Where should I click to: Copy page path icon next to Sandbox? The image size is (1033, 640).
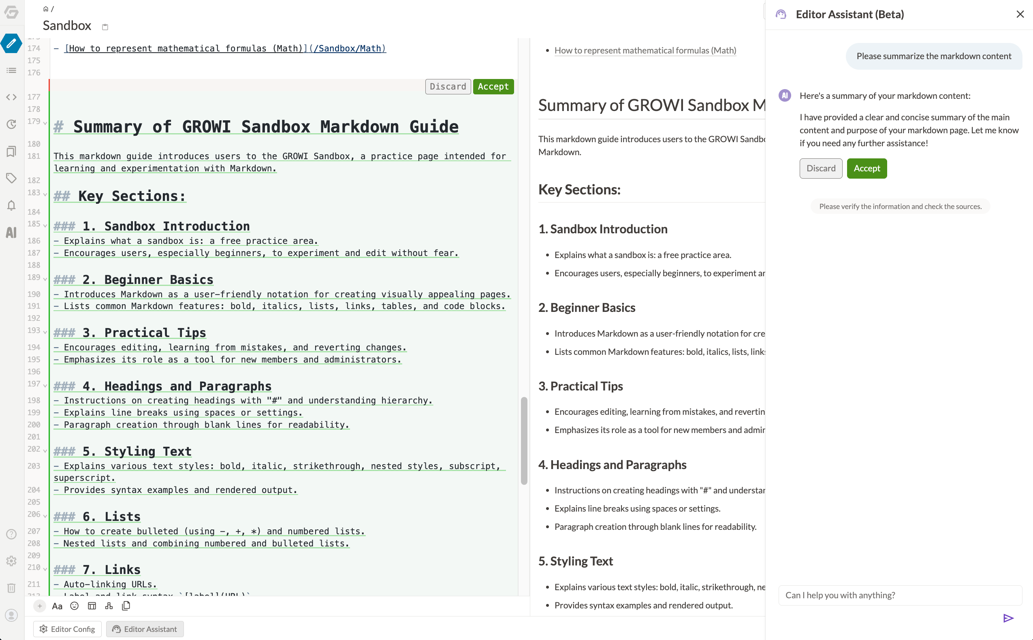(x=105, y=27)
